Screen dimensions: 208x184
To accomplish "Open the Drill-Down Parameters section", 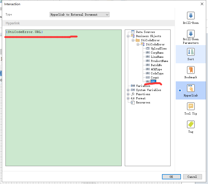I will click(x=191, y=37).
